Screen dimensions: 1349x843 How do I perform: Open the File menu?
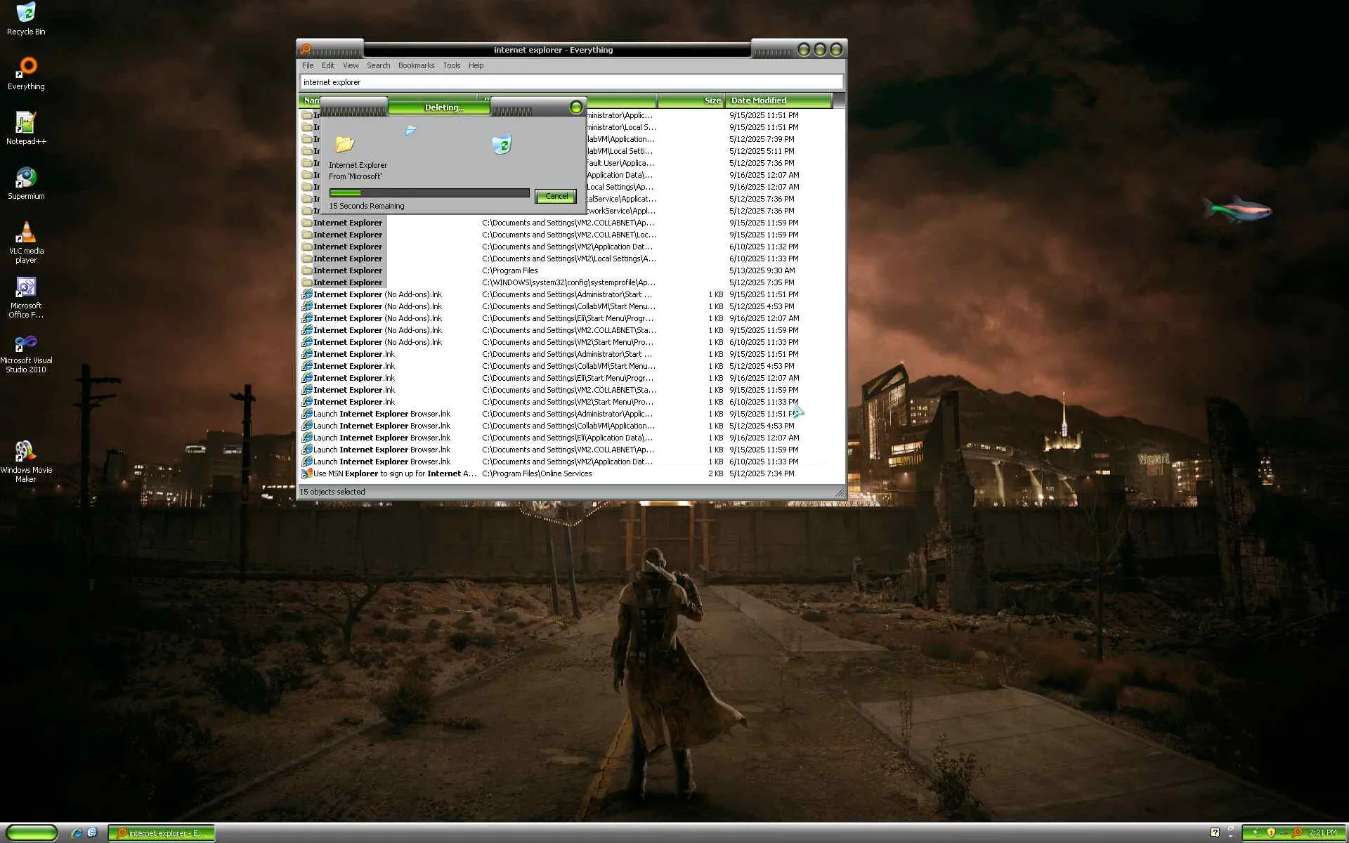[308, 65]
